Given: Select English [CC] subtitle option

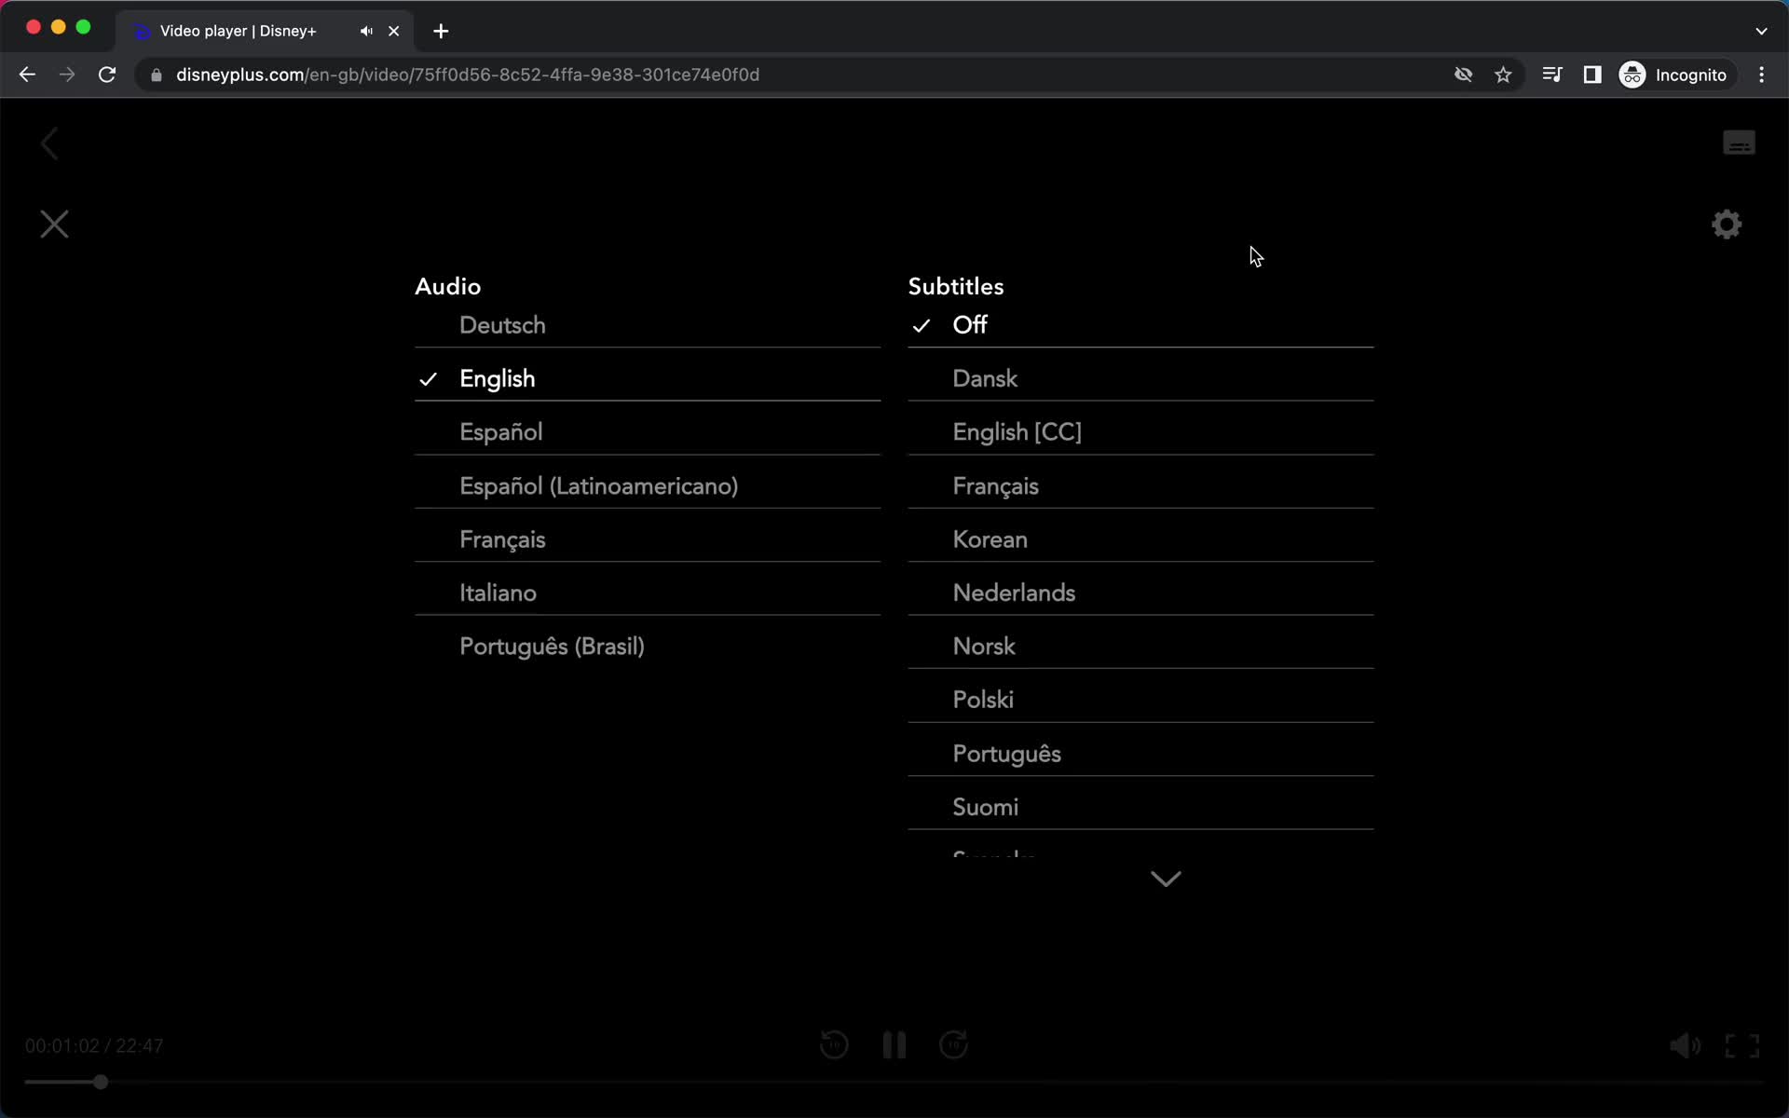Looking at the screenshot, I should (x=1017, y=431).
